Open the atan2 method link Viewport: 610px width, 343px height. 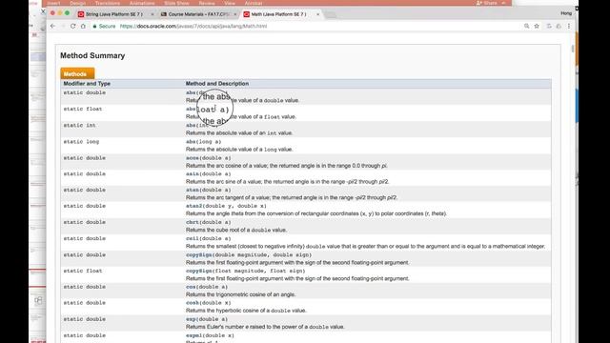click(x=193, y=206)
